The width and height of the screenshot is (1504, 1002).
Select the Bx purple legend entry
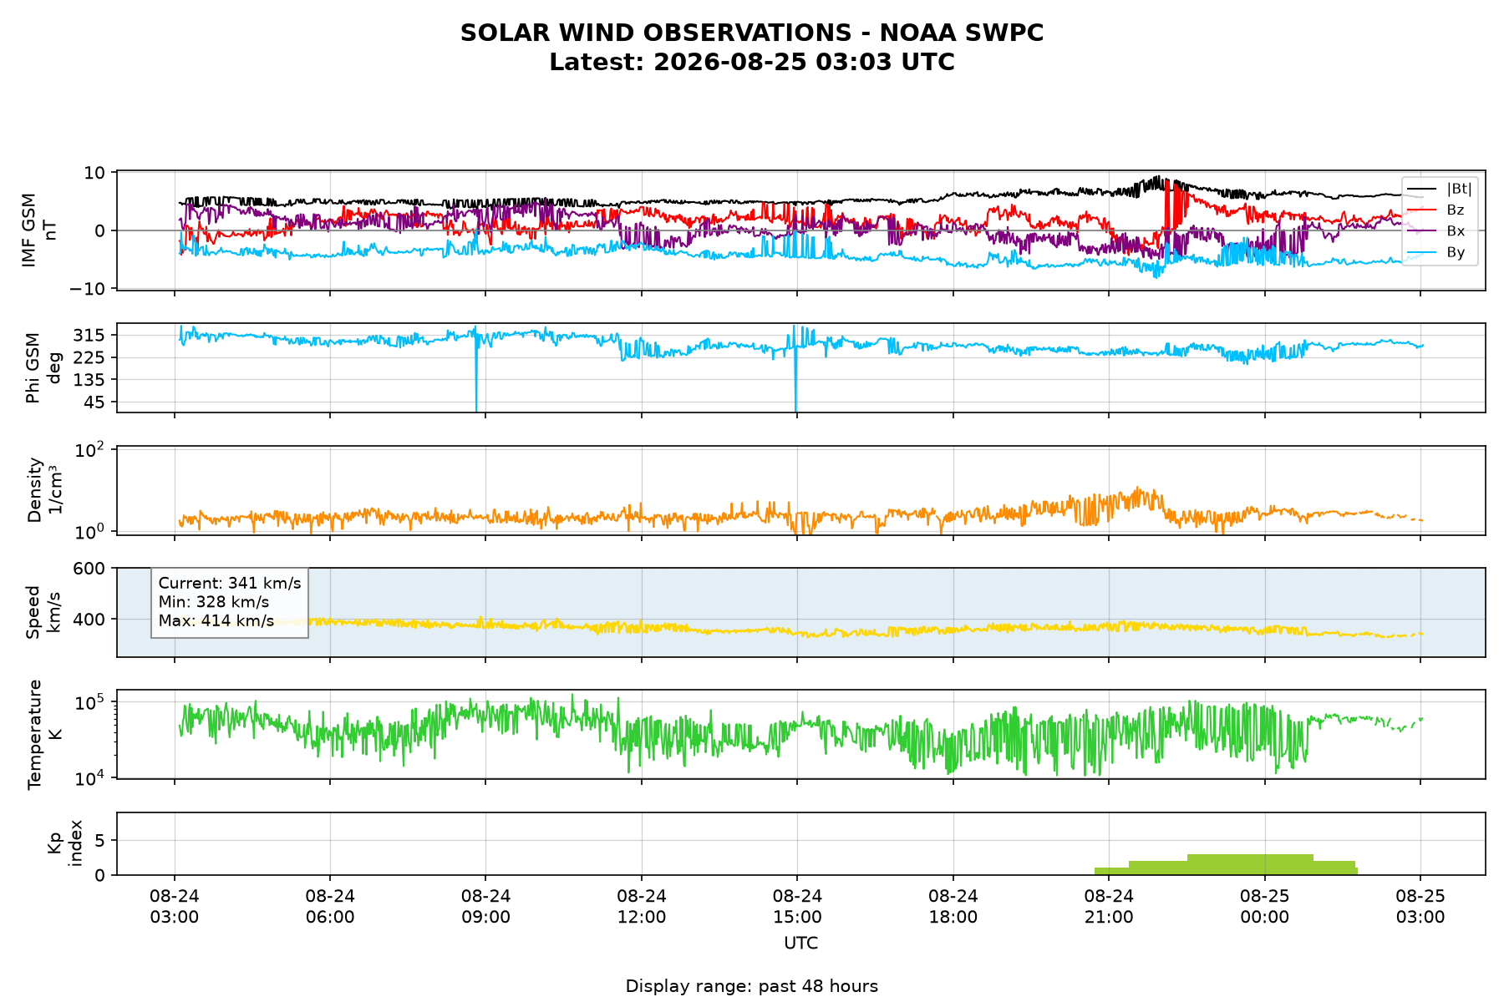(x=1439, y=231)
